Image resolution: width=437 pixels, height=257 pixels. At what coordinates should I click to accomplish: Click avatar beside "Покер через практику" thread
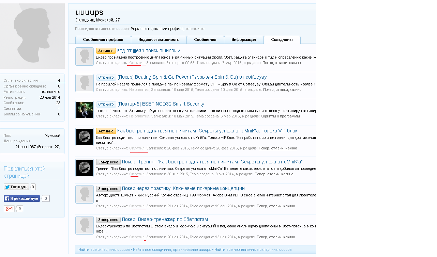(x=85, y=194)
